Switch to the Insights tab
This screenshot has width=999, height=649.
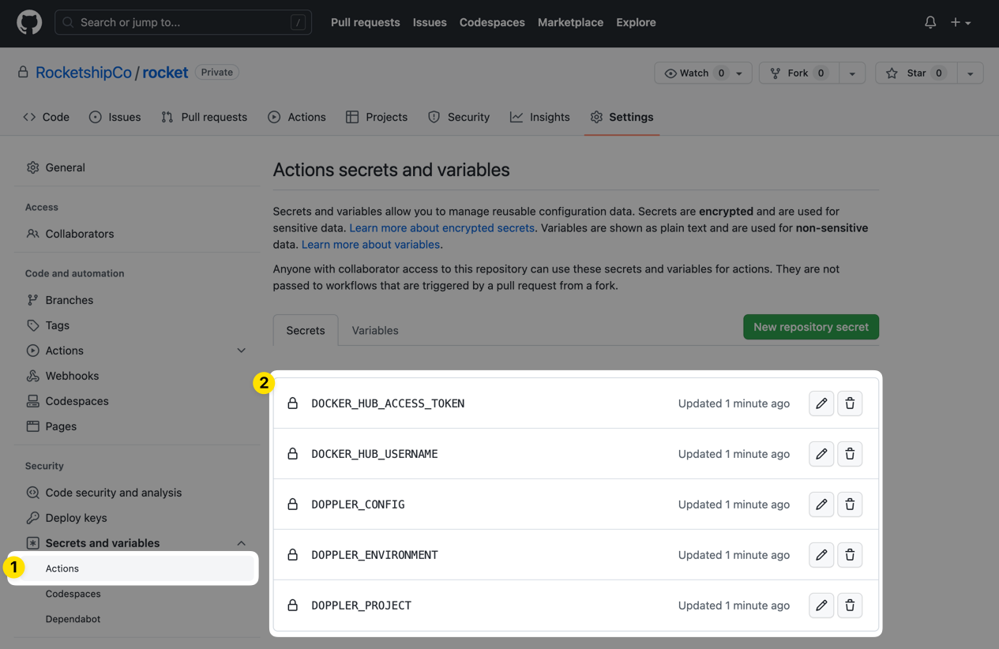coord(540,117)
